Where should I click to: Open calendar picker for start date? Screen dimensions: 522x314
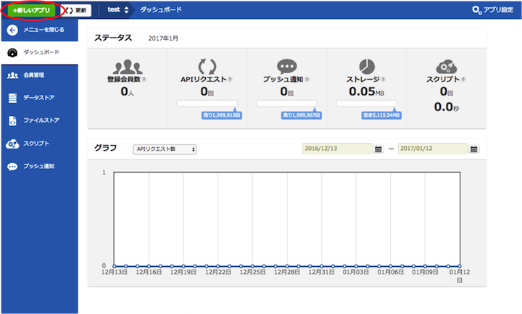[x=378, y=149]
